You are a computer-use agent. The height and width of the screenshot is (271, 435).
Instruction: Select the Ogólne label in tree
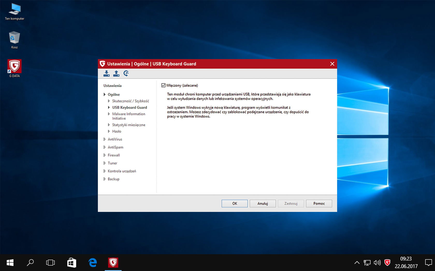[x=114, y=94]
